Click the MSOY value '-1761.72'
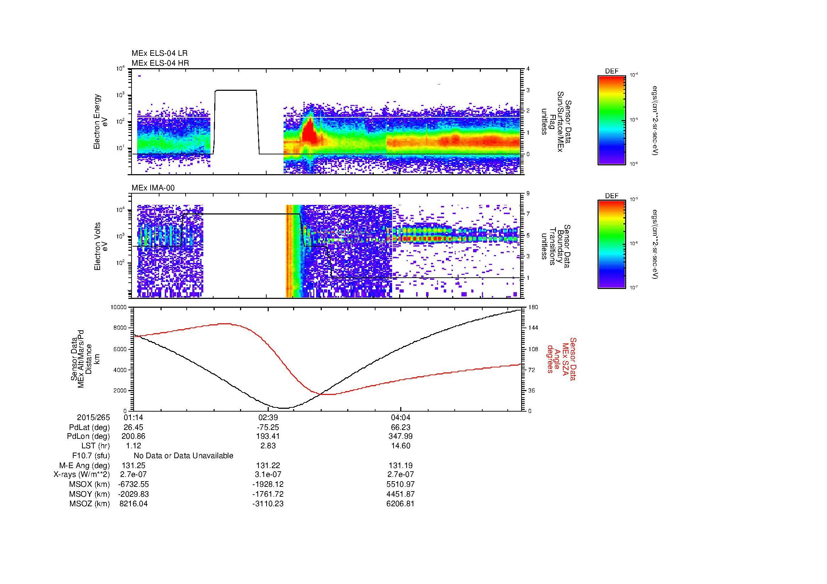 (x=268, y=494)
